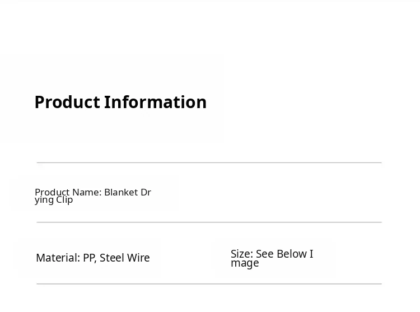Click the "PP," material value
The width and height of the screenshot is (420, 312).
[90, 258]
